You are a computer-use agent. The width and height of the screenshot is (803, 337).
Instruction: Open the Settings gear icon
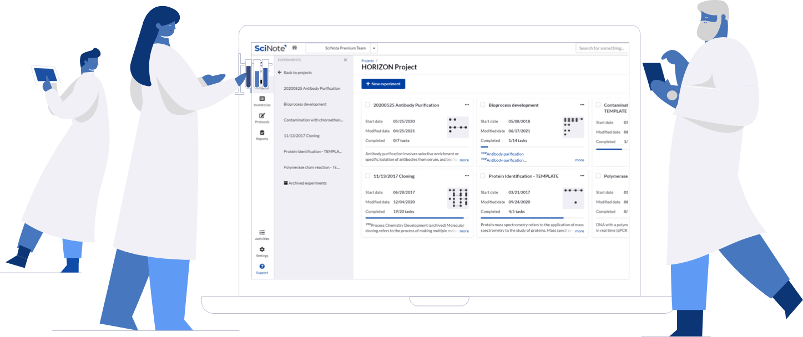coord(262,250)
